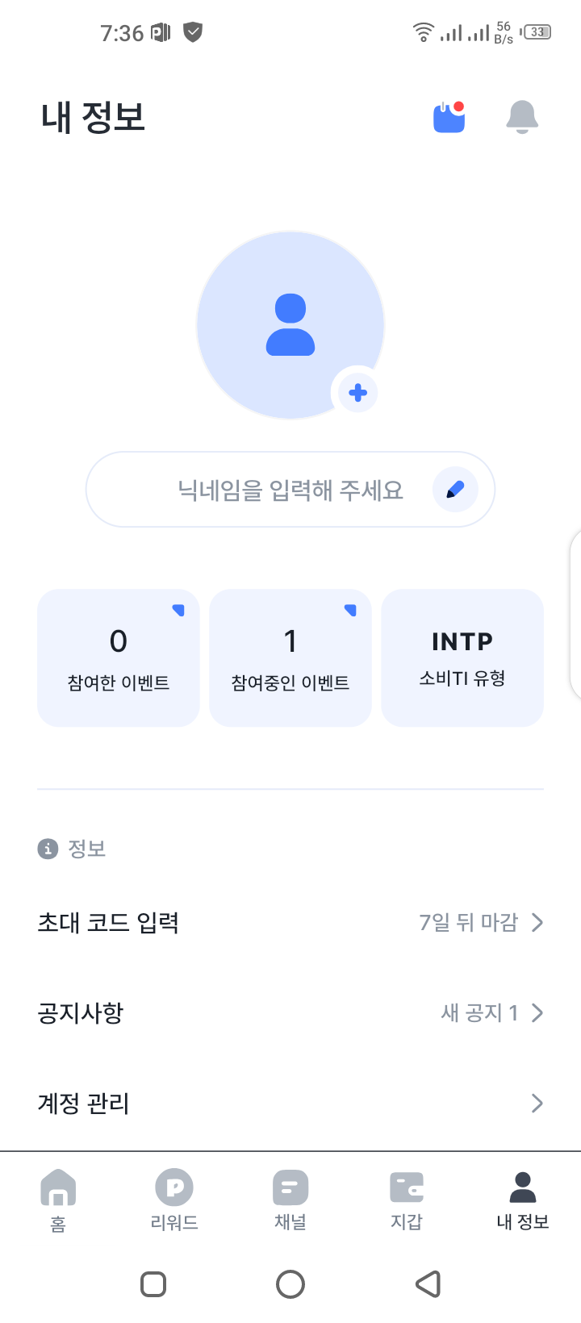Tap the notification bell icon
Screen dimensions: 581x1323
pos(521,118)
